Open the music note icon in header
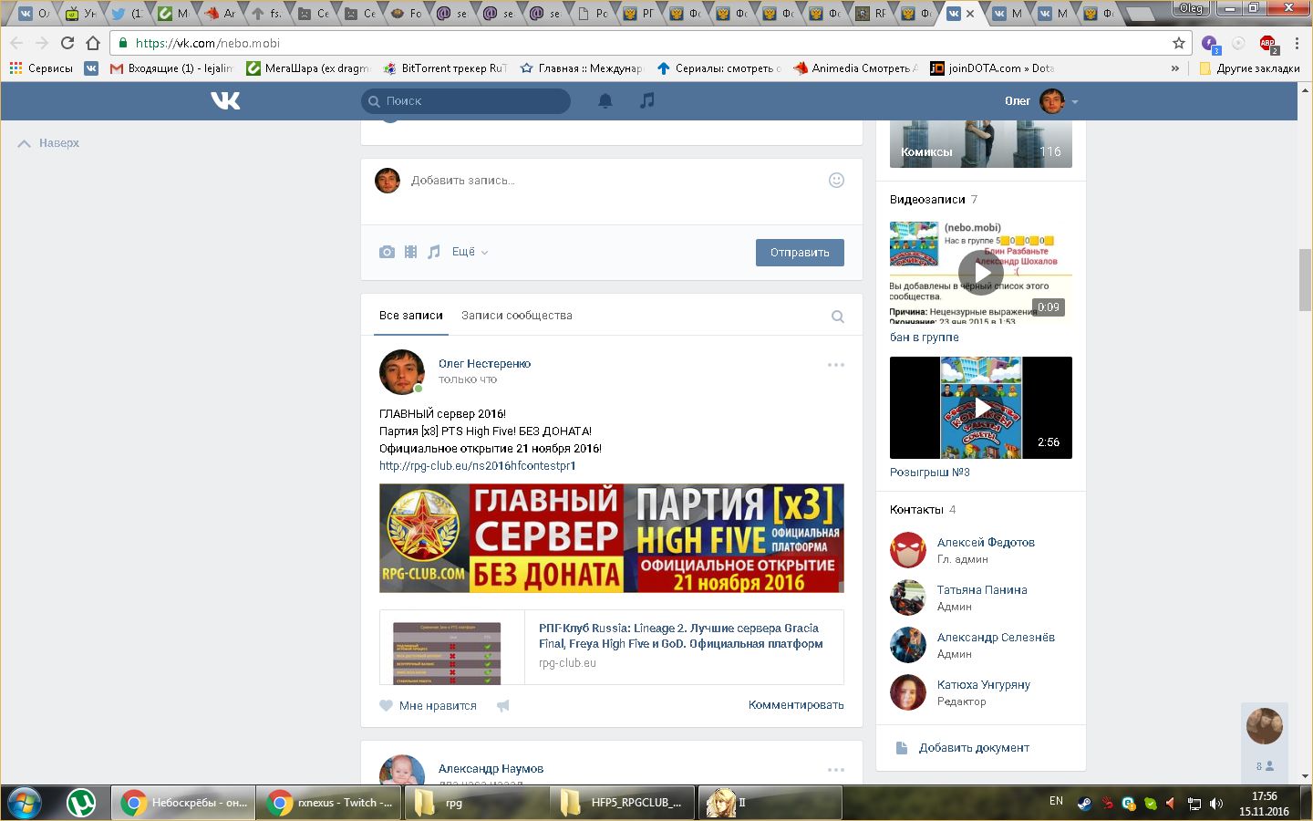This screenshot has width=1313, height=821. (x=646, y=100)
